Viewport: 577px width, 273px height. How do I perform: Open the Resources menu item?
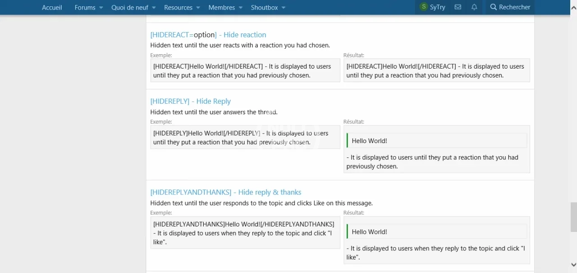pyautogui.click(x=178, y=7)
